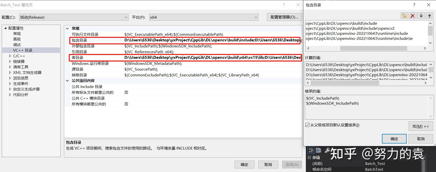Open the configuration Release dropdown

(x=74, y=17)
